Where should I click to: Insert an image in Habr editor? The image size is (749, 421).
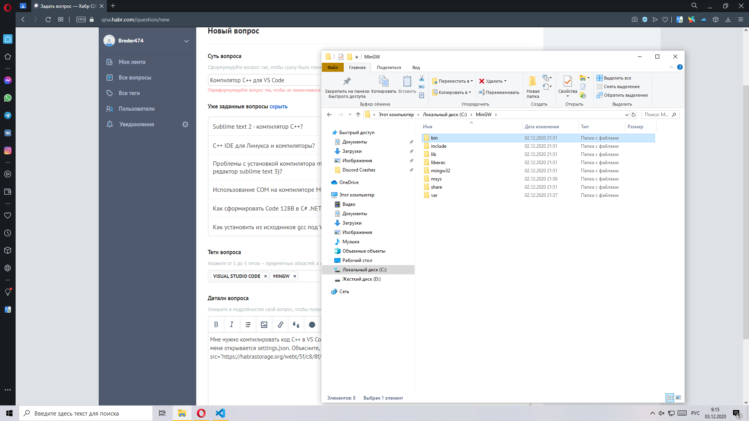[264, 325]
